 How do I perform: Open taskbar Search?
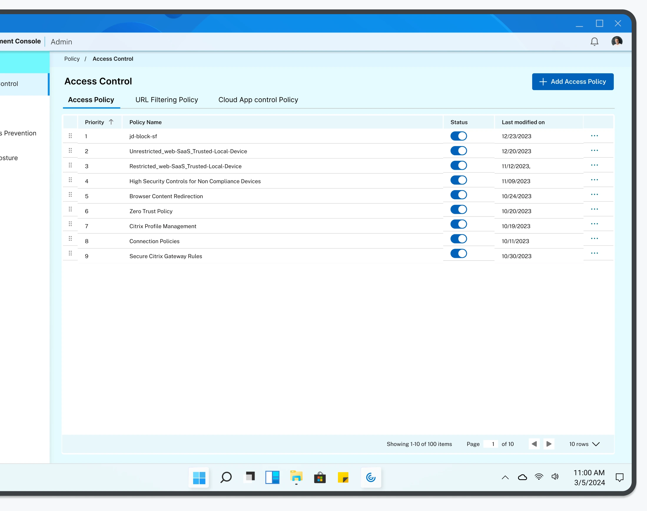pos(226,477)
